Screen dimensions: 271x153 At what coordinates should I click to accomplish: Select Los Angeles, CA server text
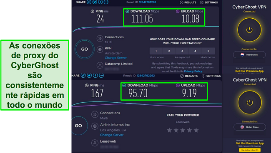(x=113, y=130)
